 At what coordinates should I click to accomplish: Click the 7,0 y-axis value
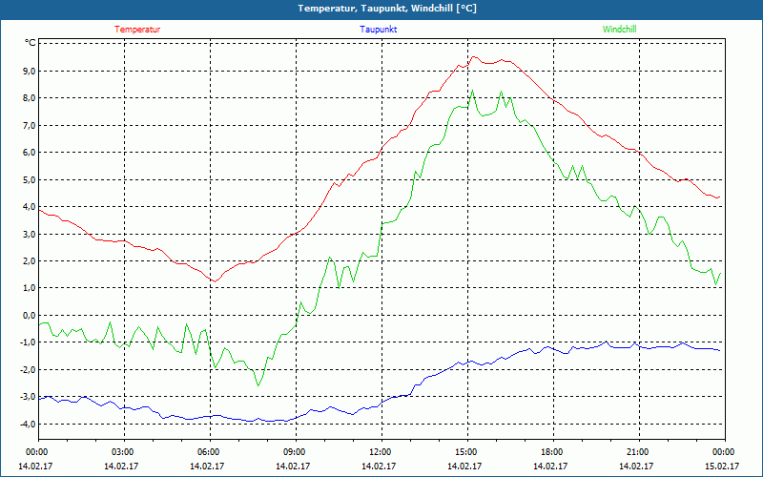30,125
